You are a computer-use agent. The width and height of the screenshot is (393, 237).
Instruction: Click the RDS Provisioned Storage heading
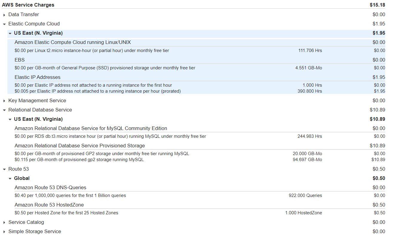tap(80, 146)
